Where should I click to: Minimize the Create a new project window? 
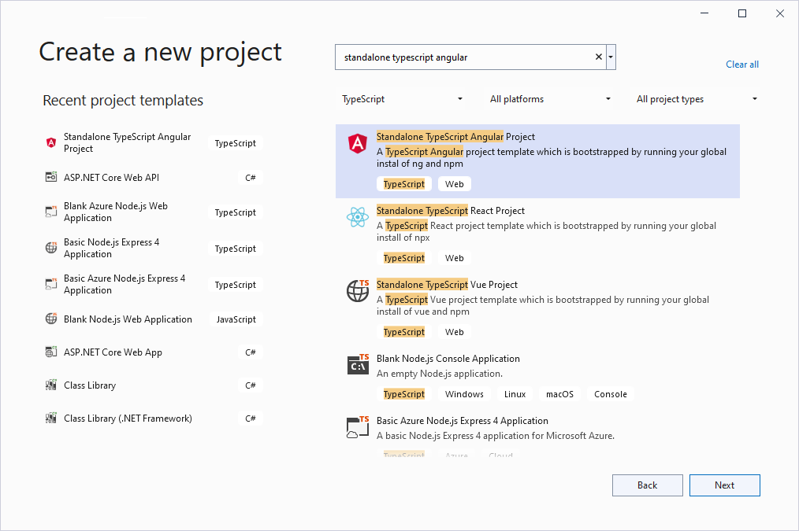[704, 13]
